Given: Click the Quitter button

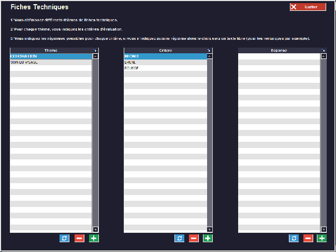Looking at the screenshot, I should [308, 7].
